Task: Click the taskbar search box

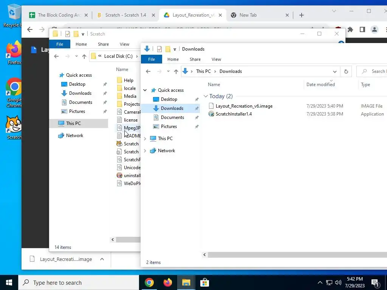Action: tap(79, 282)
